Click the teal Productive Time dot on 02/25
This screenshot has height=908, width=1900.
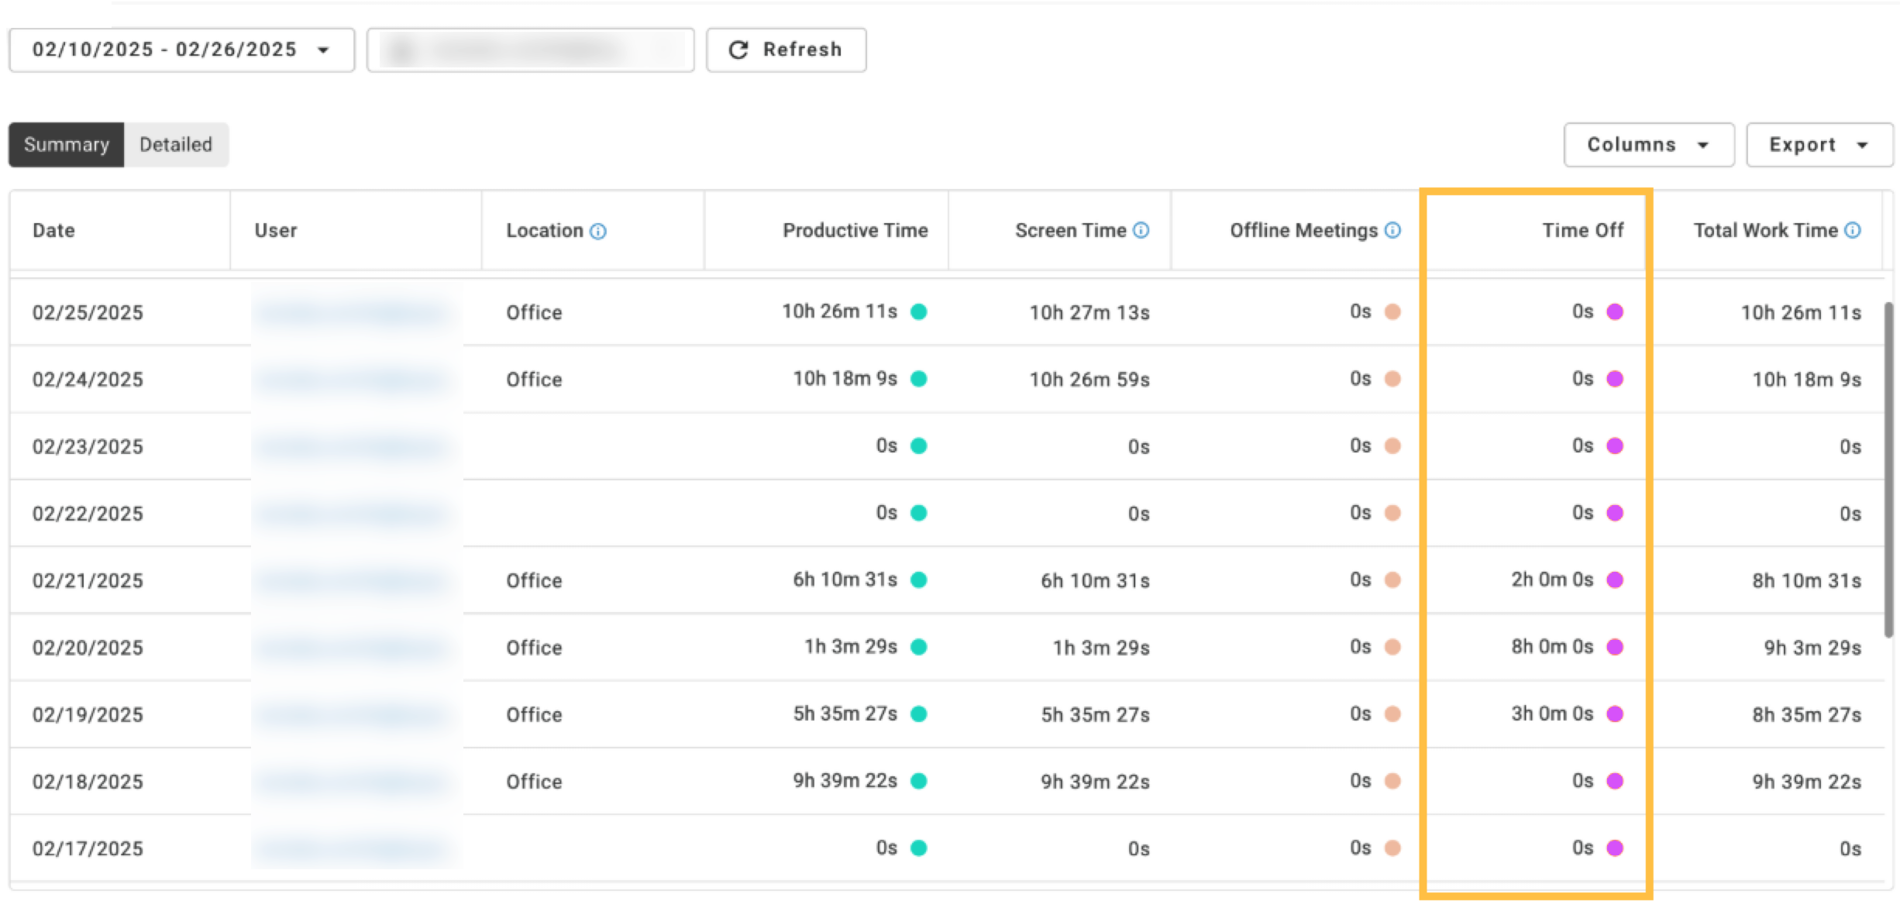coord(918,311)
